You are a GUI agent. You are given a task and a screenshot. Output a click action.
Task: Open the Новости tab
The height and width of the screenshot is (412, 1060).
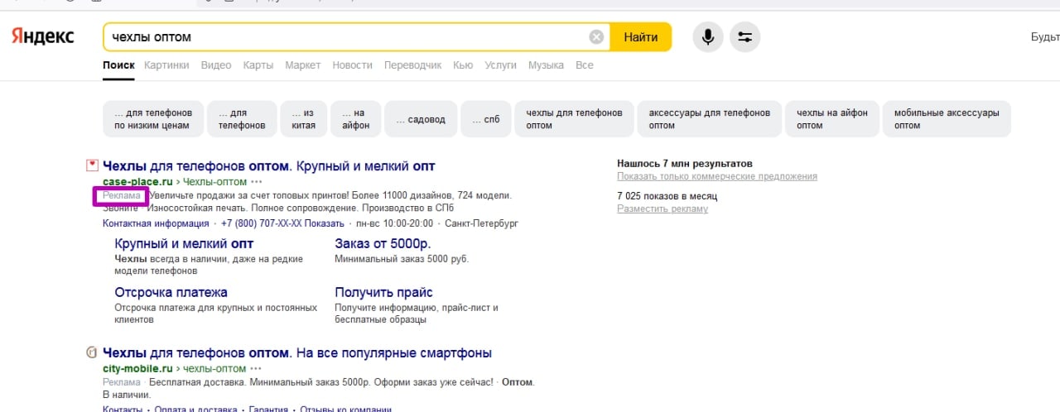353,65
